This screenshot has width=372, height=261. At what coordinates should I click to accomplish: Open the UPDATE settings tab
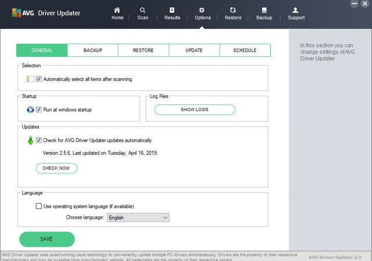pos(194,50)
